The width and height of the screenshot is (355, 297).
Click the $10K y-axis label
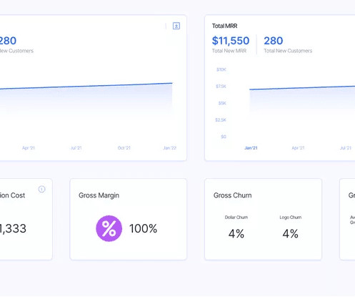(221, 69)
